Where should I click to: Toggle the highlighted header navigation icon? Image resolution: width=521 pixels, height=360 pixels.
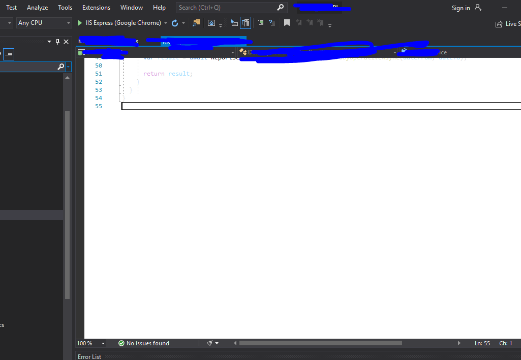click(x=246, y=23)
